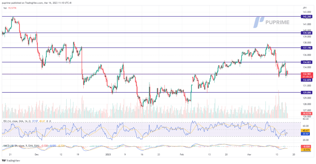Click the red 19.577K volume axis label
The width and height of the screenshot is (316, 164).
pos(307,114)
